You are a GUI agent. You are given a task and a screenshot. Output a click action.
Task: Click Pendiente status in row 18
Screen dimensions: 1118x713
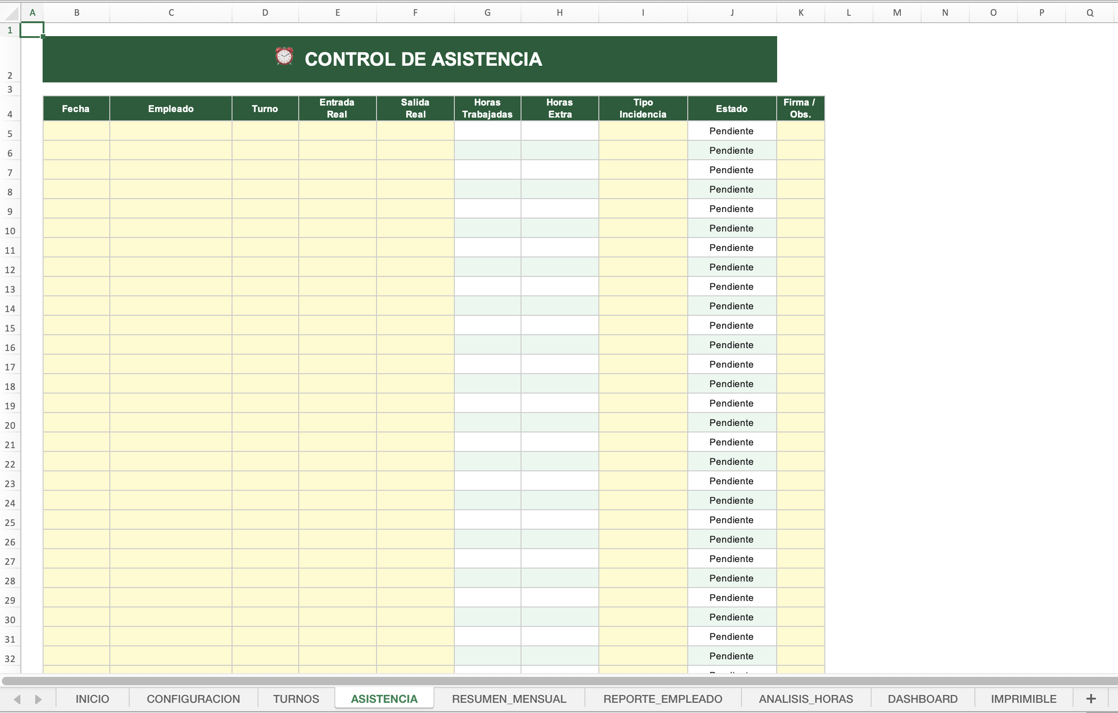731,384
